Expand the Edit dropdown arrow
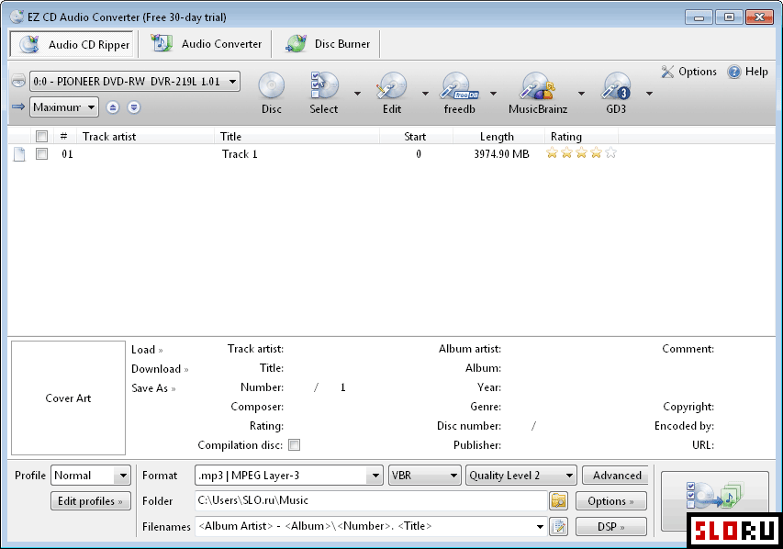Image resolution: width=783 pixels, height=549 pixels. (425, 94)
